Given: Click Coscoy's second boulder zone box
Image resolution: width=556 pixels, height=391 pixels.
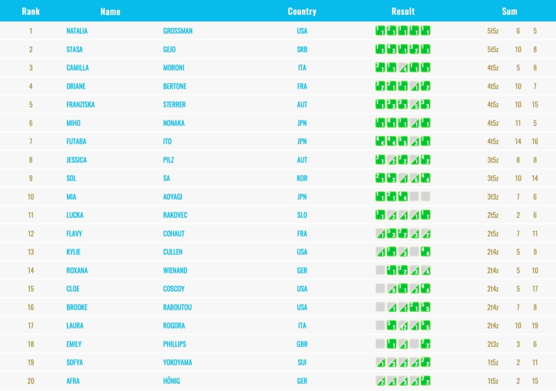Looking at the screenshot, I should pos(391,289).
